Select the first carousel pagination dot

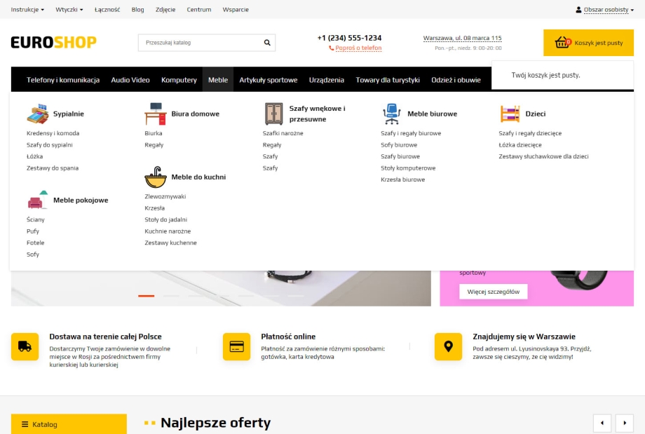146,295
